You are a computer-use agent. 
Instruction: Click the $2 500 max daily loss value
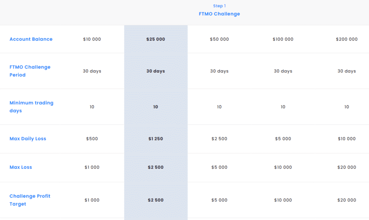[x=219, y=139]
